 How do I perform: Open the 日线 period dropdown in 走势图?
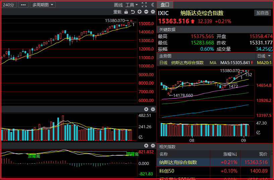(264, 56)
